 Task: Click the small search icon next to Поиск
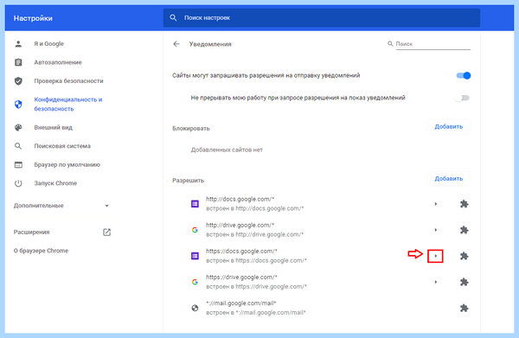pos(390,44)
